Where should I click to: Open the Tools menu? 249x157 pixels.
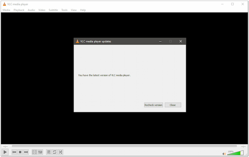click(64, 10)
